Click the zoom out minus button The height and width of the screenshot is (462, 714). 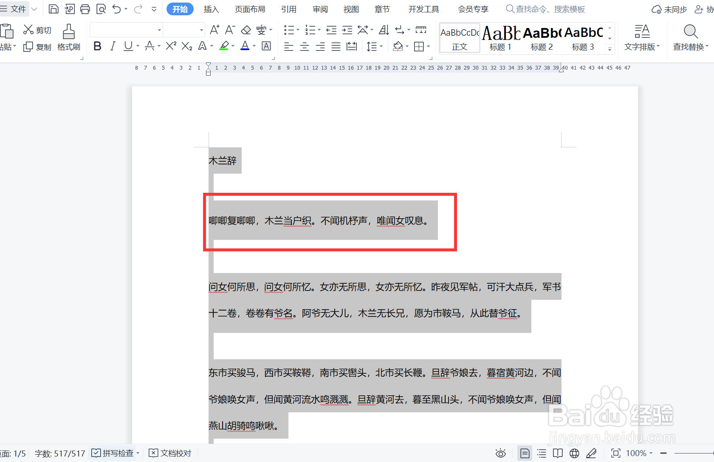coord(664,454)
